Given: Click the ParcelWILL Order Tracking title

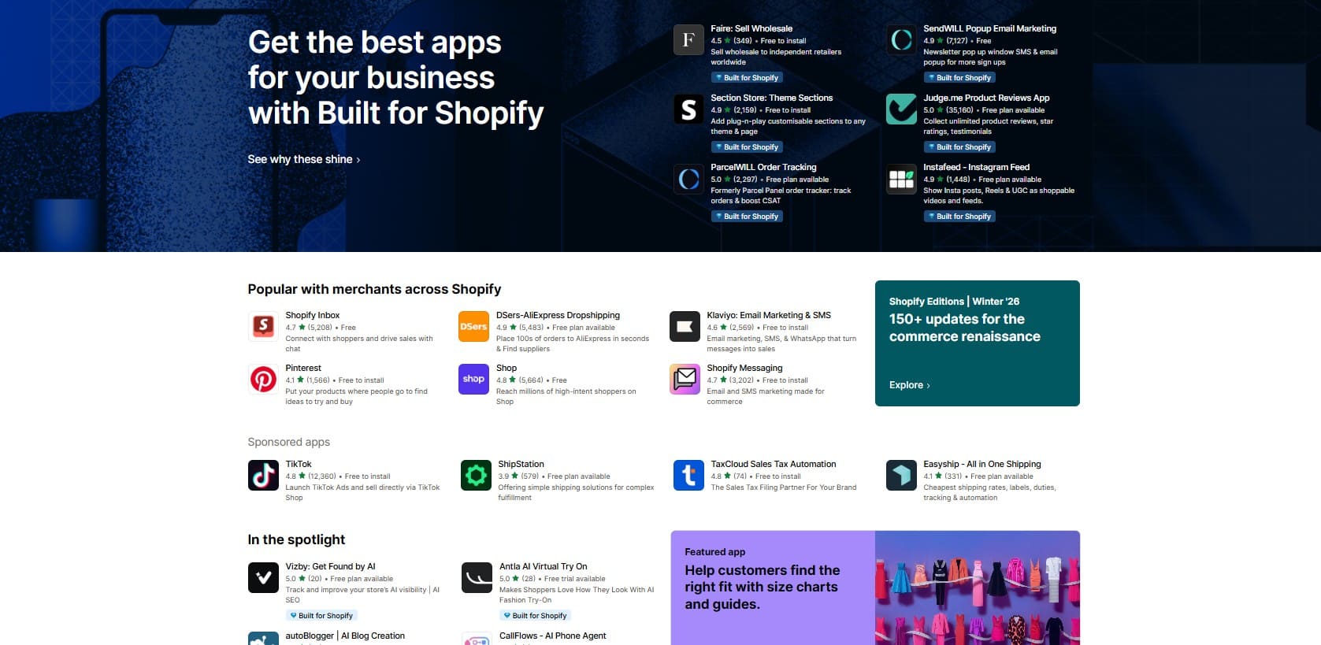Looking at the screenshot, I should click(763, 167).
